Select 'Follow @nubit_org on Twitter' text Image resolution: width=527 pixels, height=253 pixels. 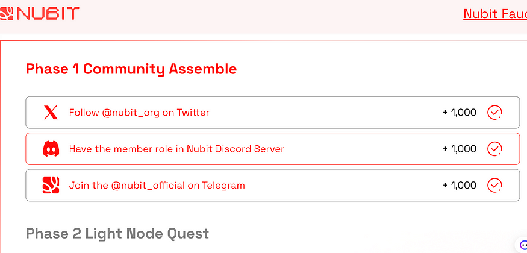139,113
